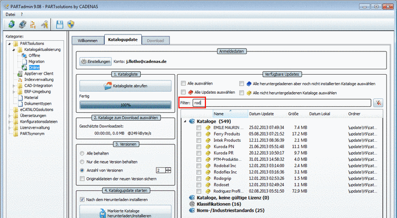Expand the Lizenzverwaltung tree node
Screen dimensions: 397x218
click(10, 128)
